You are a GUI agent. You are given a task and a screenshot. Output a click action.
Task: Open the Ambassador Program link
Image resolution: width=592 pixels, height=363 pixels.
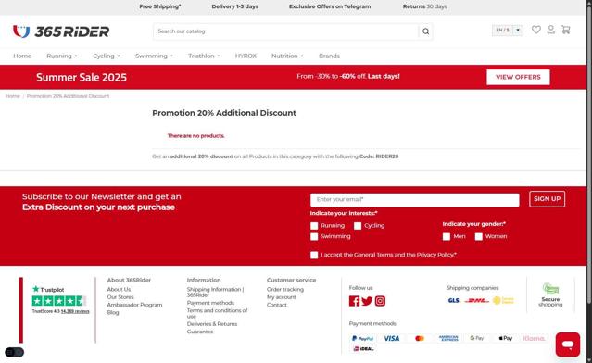tap(134, 305)
